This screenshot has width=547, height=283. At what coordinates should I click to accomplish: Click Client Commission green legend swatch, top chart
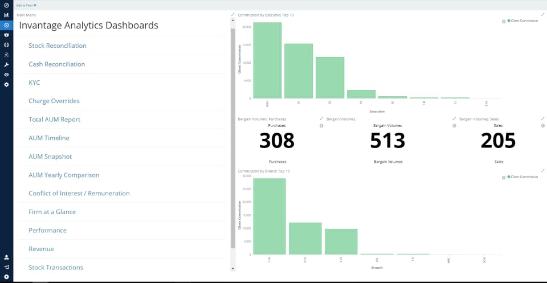[x=508, y=21]
